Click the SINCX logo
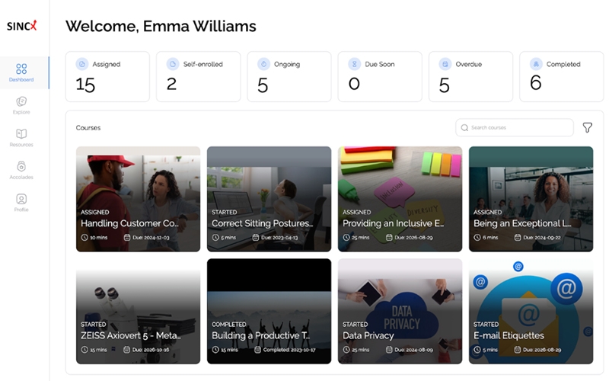Image resolution: width=609 pixels, height=381 pixels. [21, 26]
